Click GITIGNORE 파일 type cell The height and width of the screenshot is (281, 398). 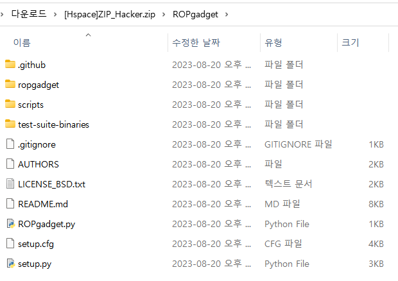point(298,144)
